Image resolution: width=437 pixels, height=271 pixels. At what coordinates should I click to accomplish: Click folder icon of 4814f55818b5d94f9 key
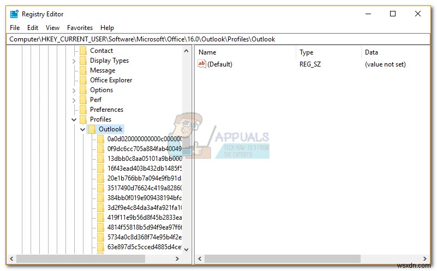[100, 227]
